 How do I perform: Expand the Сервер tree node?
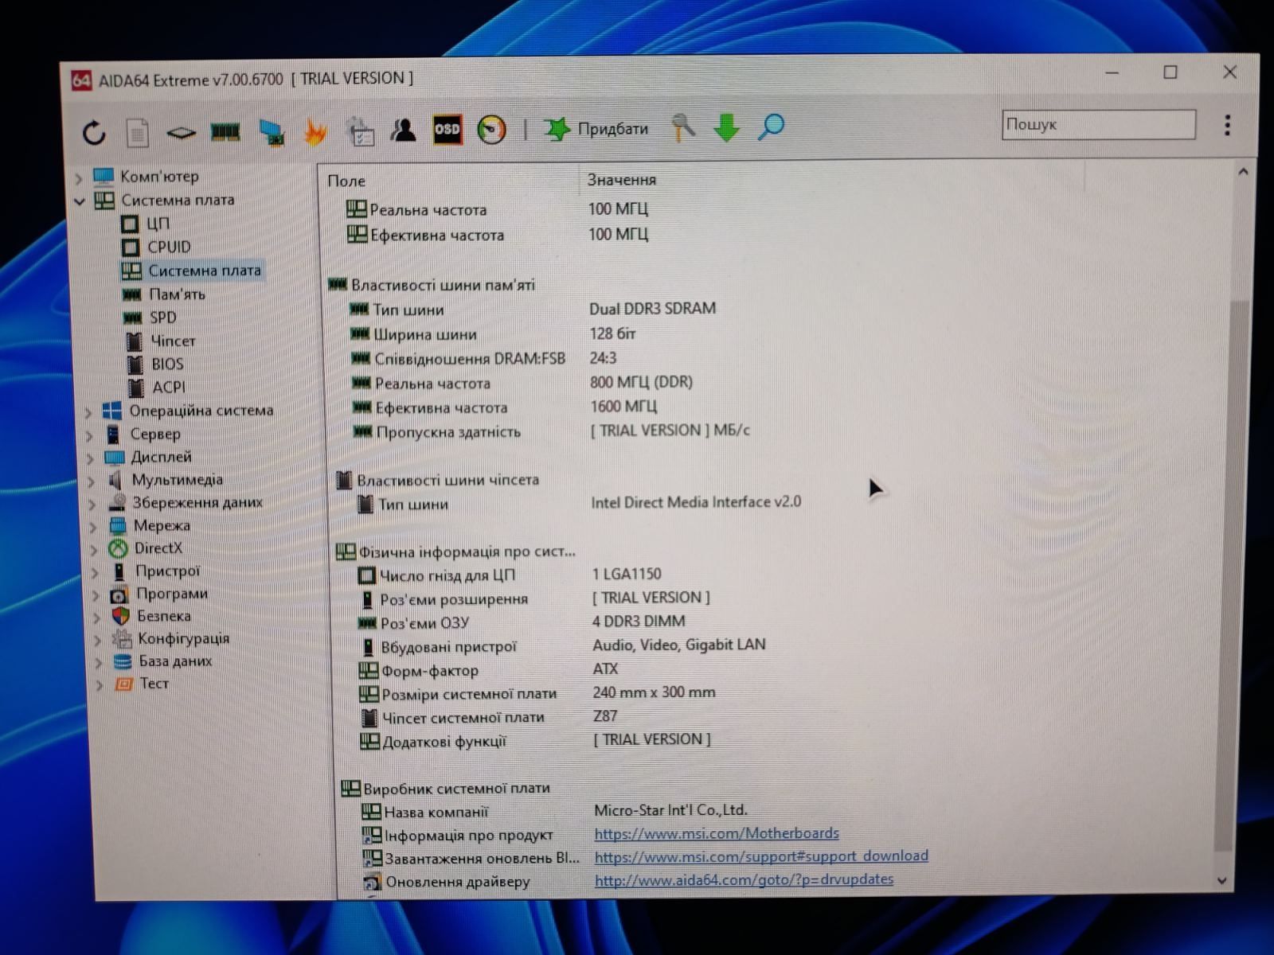[89, 435]
